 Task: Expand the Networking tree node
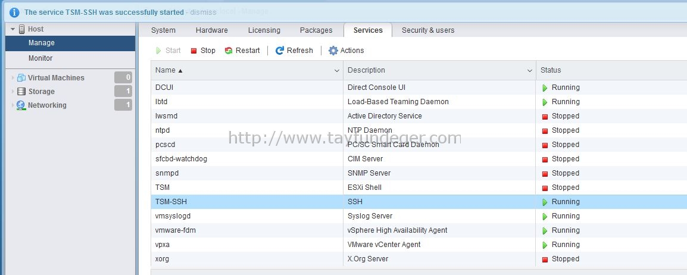[13, 105]
